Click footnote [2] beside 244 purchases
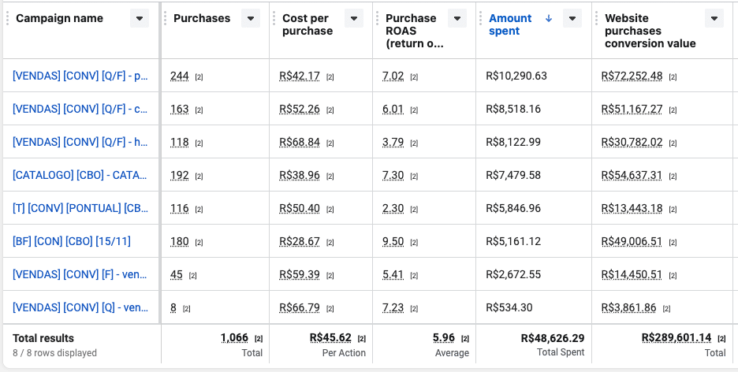Screen dimensions: 738x372 tap(199, 77)
